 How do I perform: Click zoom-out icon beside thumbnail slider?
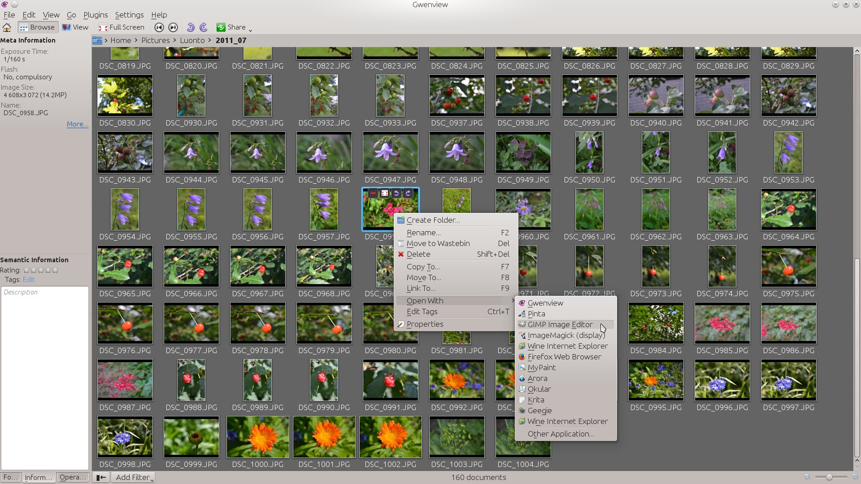click(807, 477)
